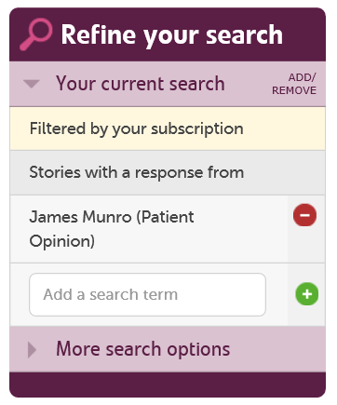Toggle the ADD/REMOVE control
The width and height of the screenshot is (337, 405).
(x=294, y=84)
